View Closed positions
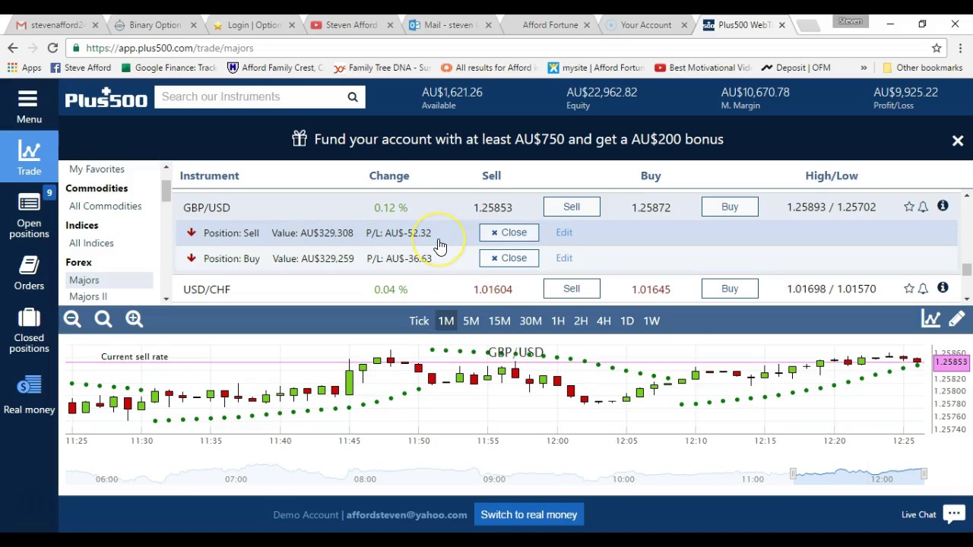Image resolution: width=973 pixels, height=547 pixels. click(x=29, y=330)
